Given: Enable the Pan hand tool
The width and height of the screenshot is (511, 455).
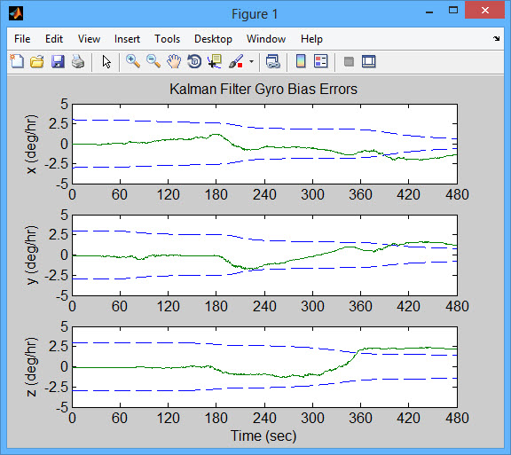Looking at the screenshot, I should tap(174, 61).
